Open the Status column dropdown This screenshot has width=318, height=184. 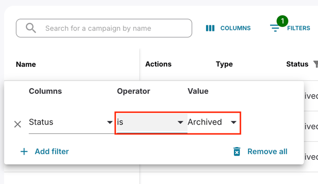coord(71,122)
